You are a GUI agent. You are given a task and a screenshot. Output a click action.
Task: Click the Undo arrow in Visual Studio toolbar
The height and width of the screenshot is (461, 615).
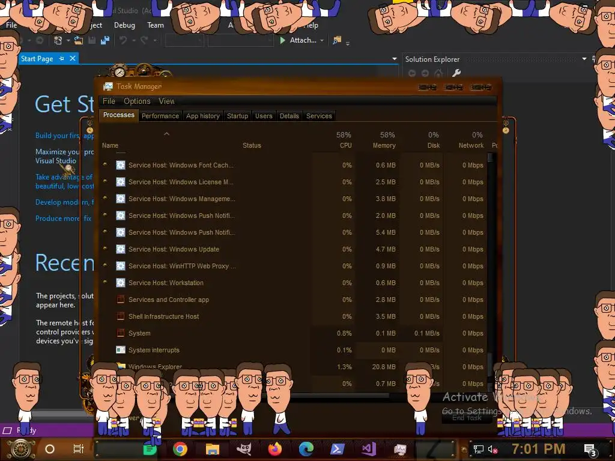(123, 40)
